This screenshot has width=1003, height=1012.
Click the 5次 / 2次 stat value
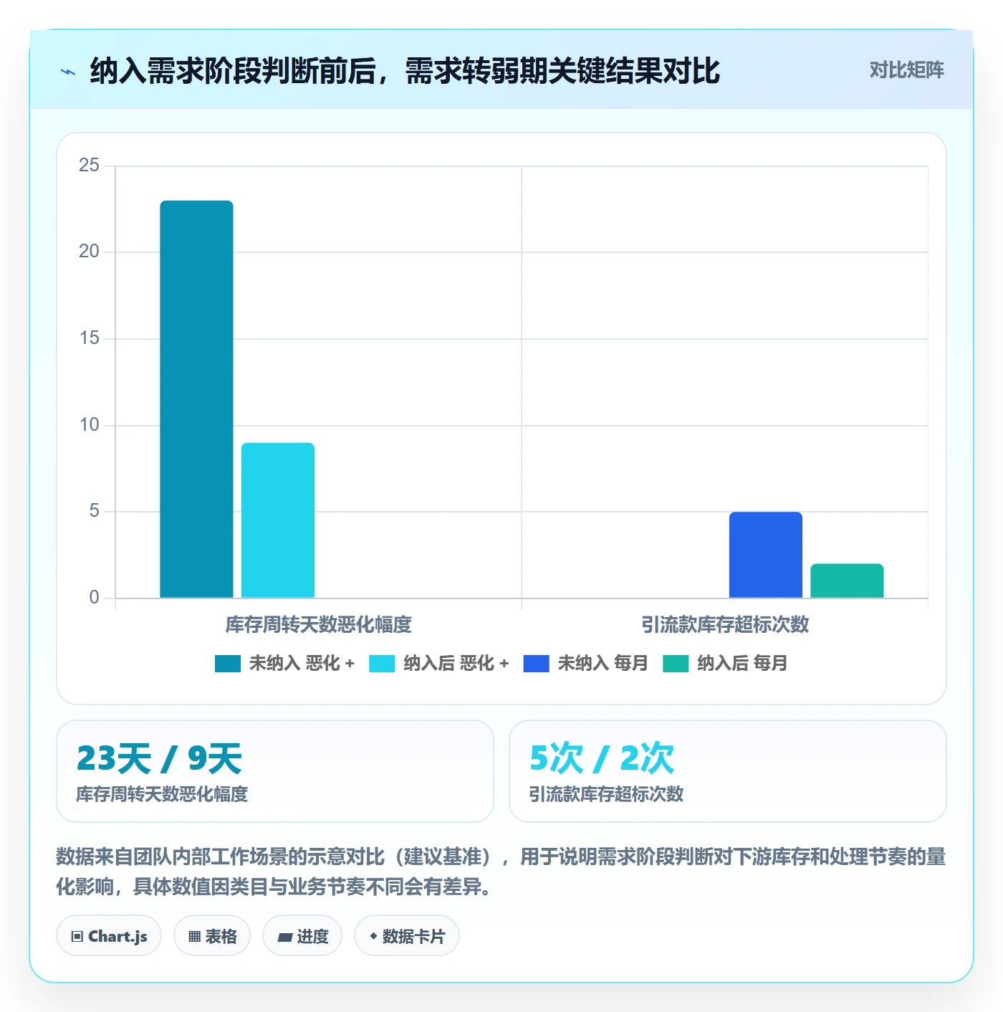pyautogui.click(x=602, y=758)
